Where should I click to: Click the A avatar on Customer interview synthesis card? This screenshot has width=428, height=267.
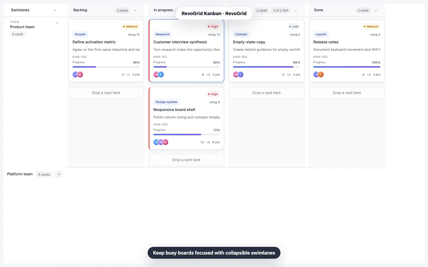click(161, 75)
